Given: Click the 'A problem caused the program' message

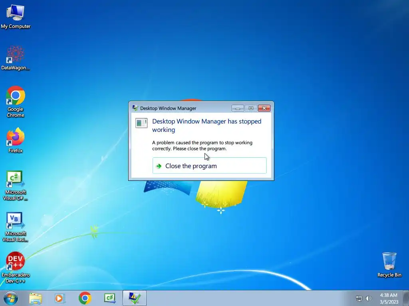Looking at the screenshot, I should tap(203, 146).
